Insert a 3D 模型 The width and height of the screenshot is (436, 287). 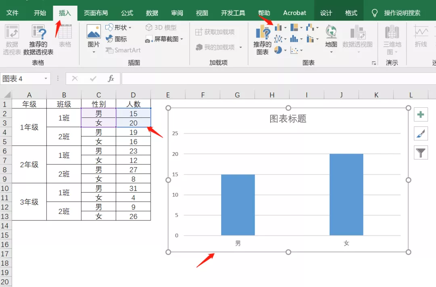click(161, 27)
